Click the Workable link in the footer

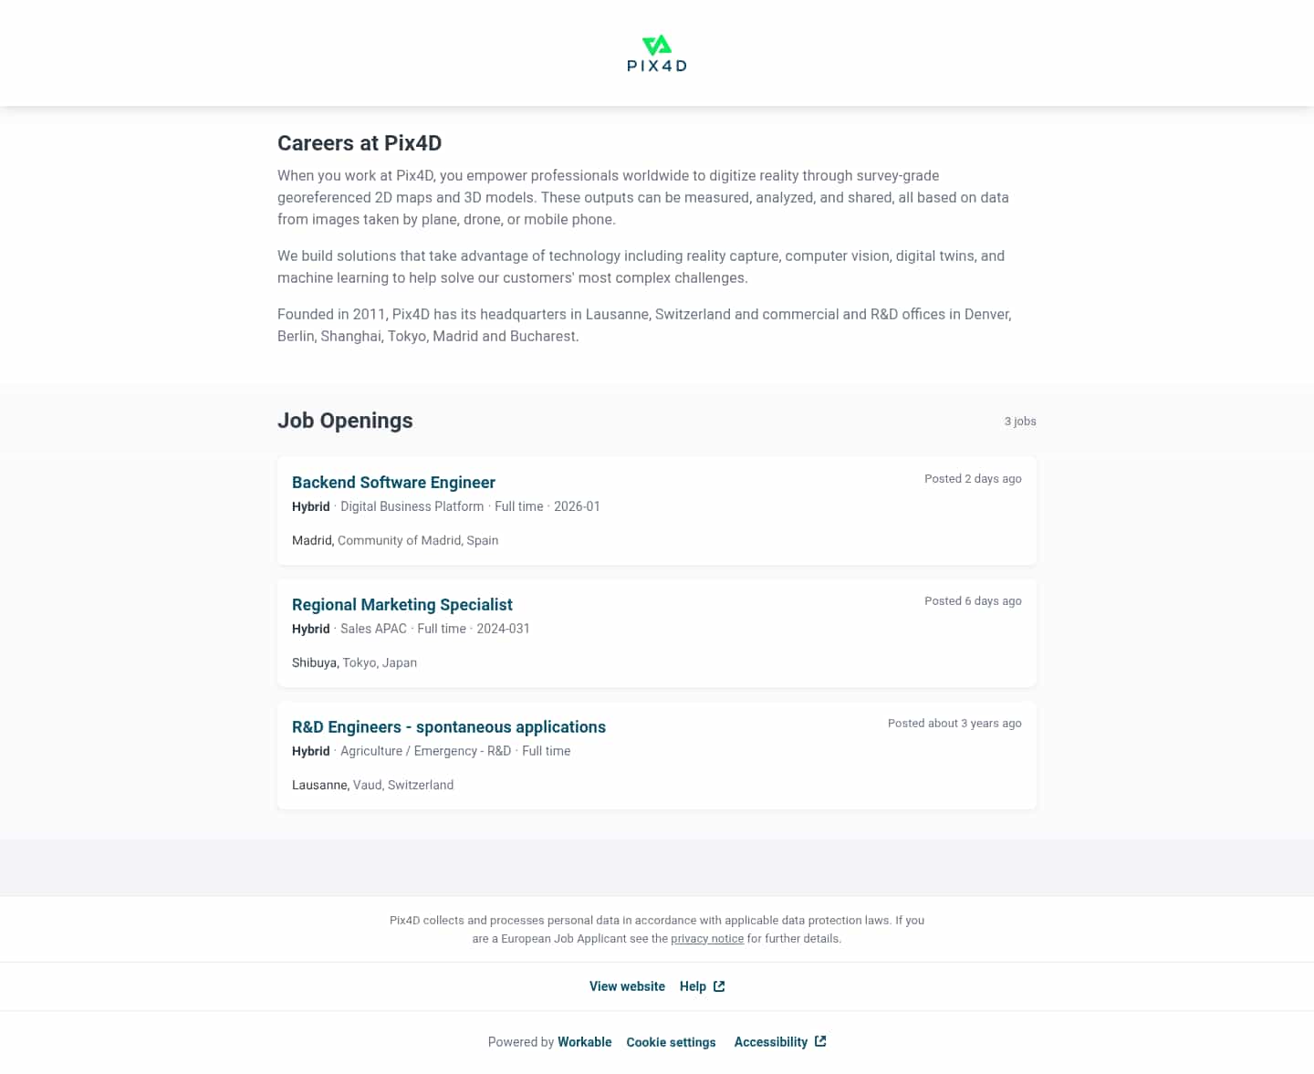coord(584,1042)
